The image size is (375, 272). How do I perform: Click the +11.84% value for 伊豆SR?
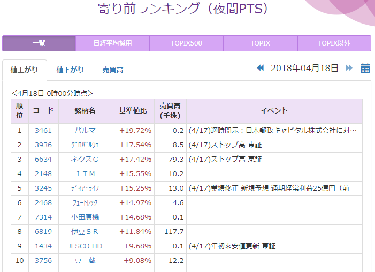point(135,232)
